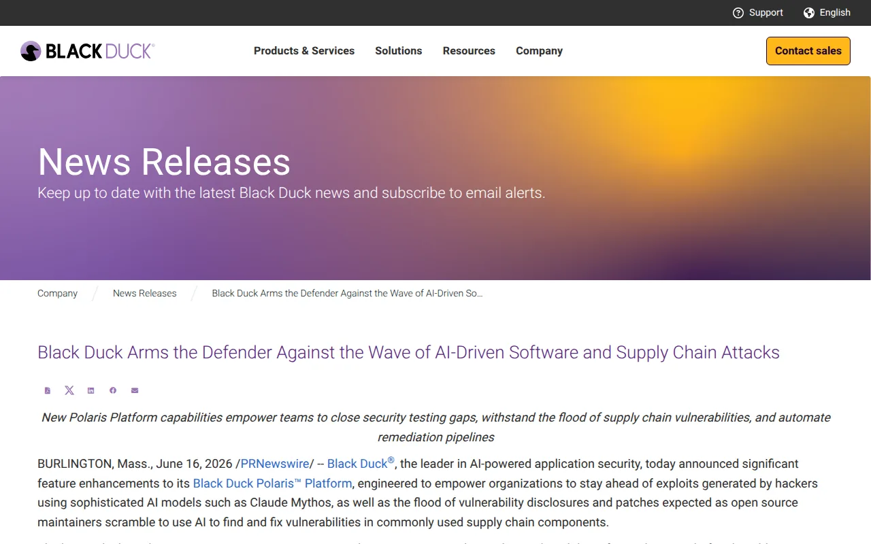The height and width of the screenshot is (544, 871).
Task: Open the Resources menu
Action: tap(469, 51)
